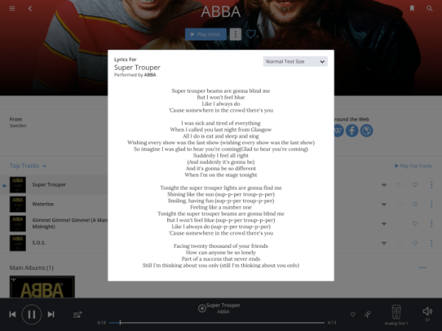
Task: Toggle favorite heart on Waterloo track
Action: point(415,204)
